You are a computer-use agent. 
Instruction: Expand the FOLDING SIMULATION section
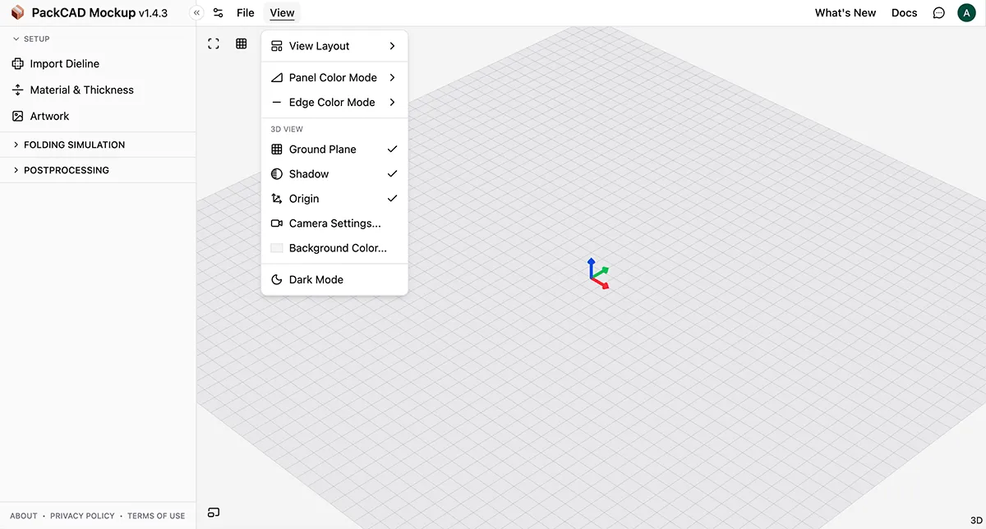(x=69, y=145)
